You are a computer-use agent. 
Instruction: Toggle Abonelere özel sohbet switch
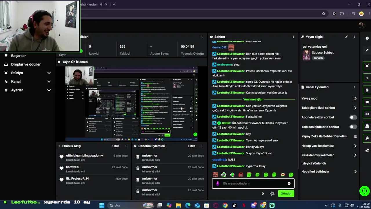click(353, 117)
